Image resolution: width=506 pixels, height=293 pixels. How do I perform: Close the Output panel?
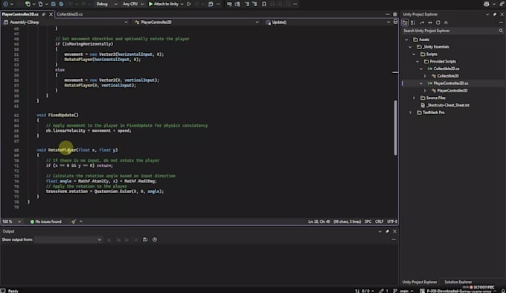pyautogui.click(x=394, y=231)
